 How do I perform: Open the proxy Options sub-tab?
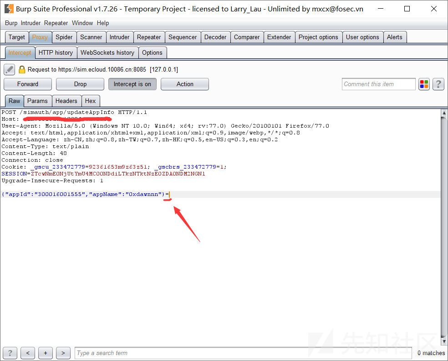(x=152, y=52)
